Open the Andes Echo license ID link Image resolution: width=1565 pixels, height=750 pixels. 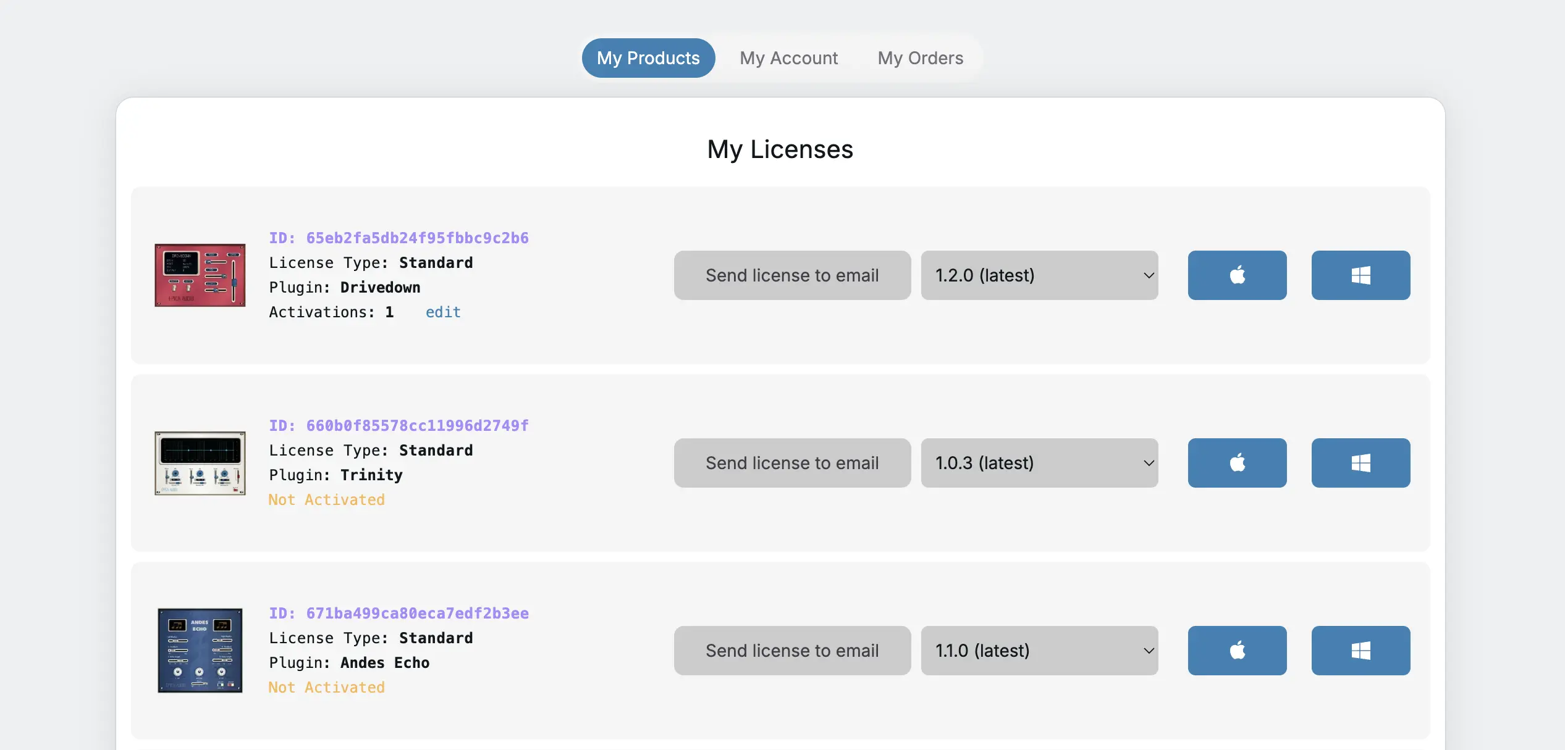pos(399,612)
